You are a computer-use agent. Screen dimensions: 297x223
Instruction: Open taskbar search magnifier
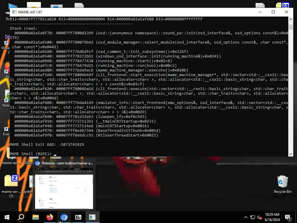(21, 217)
